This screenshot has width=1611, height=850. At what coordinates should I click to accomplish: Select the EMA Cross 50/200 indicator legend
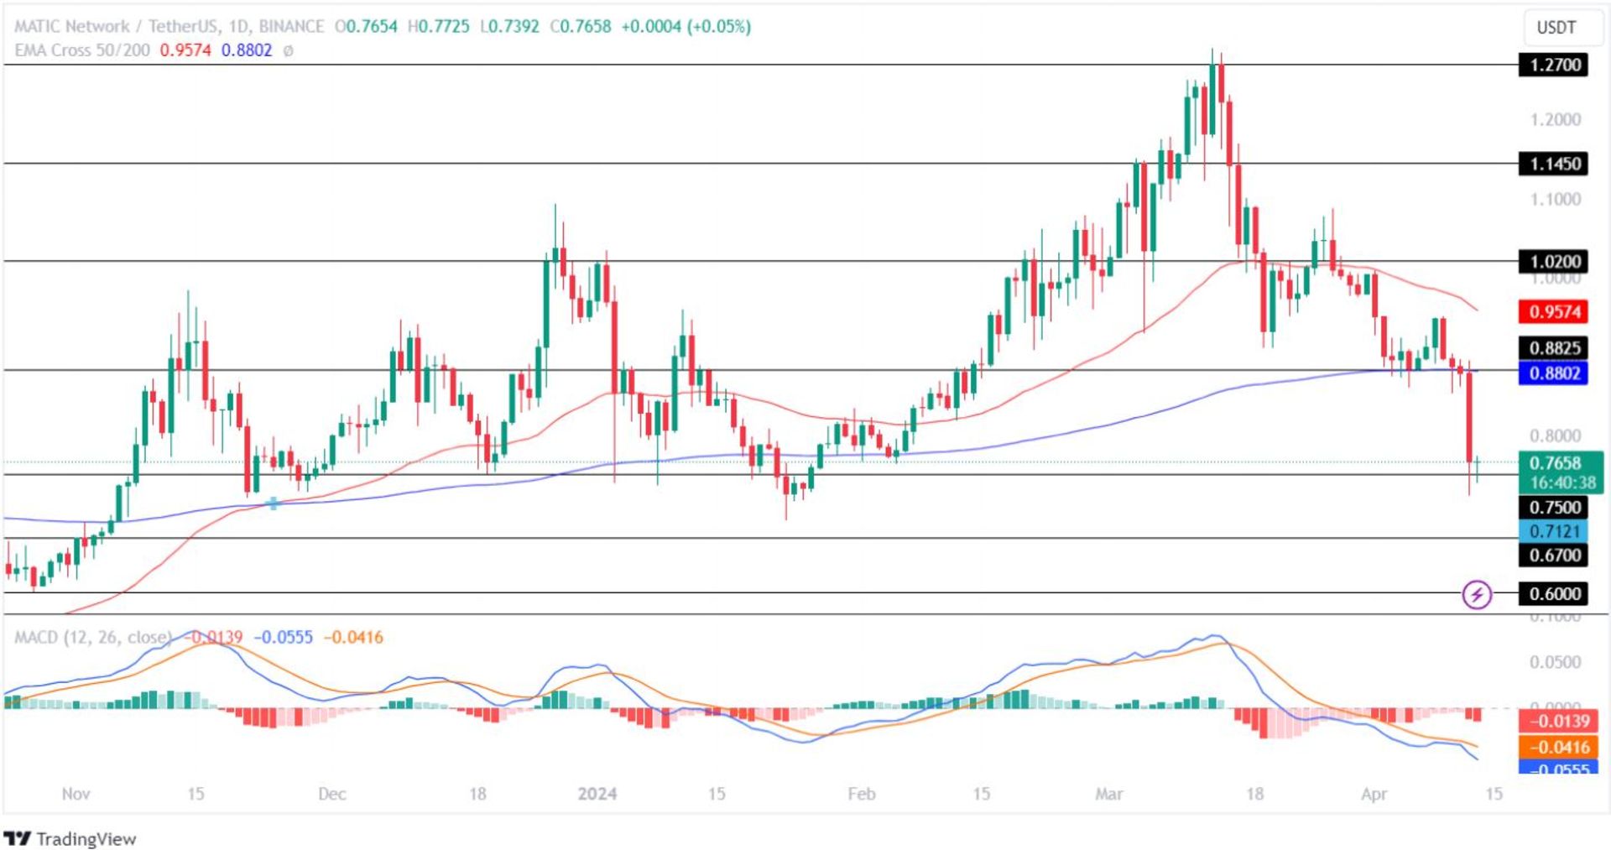point(82,50)
